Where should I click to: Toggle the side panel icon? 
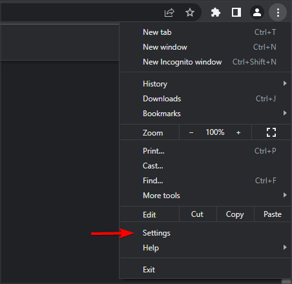236,12
